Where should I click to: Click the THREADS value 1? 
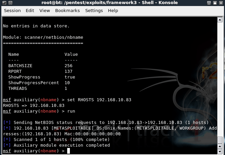(66, 89)
